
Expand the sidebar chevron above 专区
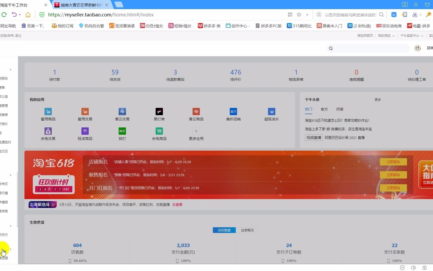(x=10, y=175)
